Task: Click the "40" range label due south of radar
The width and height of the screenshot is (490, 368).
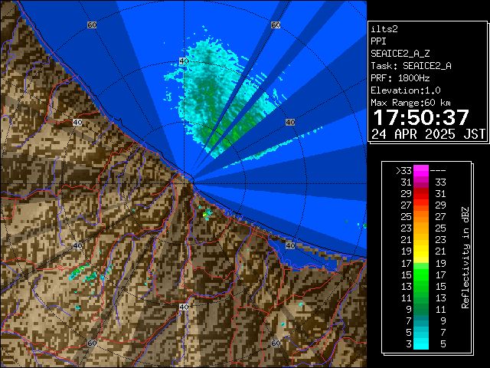Action: (184, 307)
